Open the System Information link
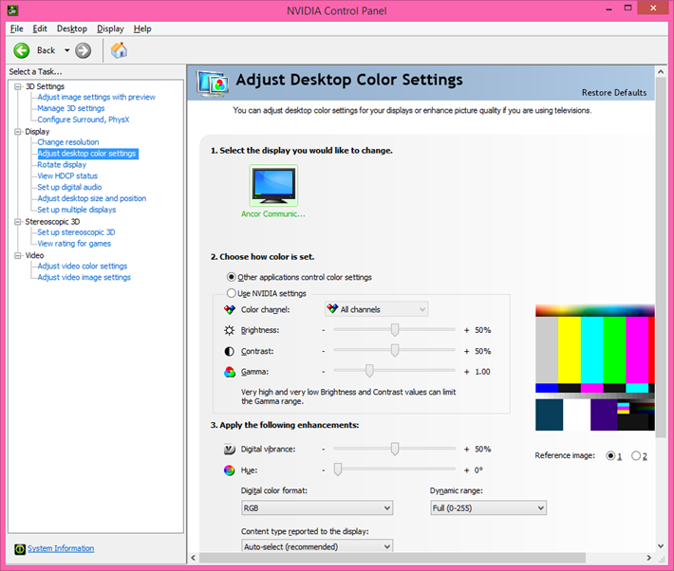The height and width of the screenshot is (571, 674). pyautogui.click(x=61, y=548)
